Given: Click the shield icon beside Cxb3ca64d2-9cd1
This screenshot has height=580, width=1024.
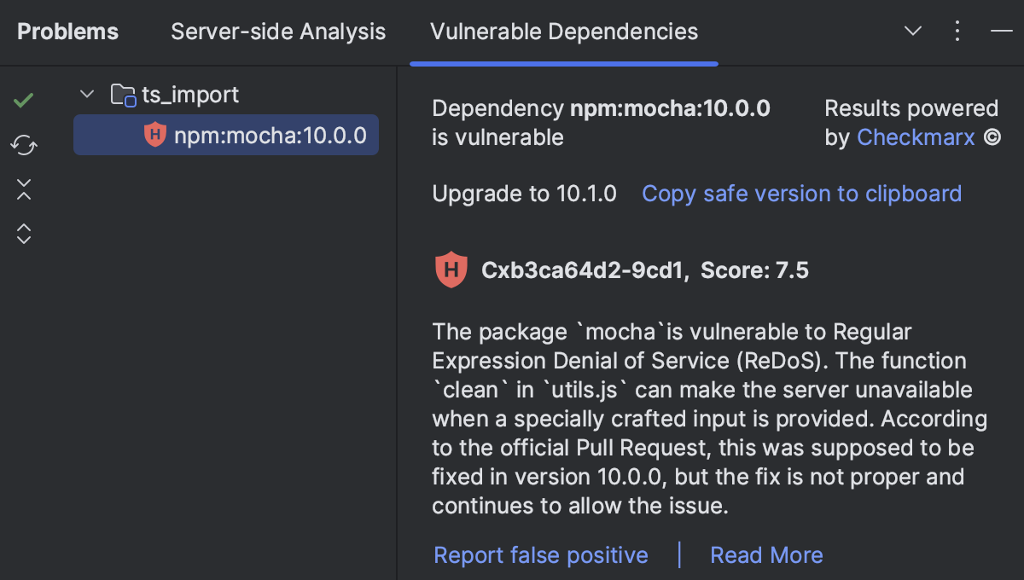Looking at the screenshot, I should click(x=451, y=269).
